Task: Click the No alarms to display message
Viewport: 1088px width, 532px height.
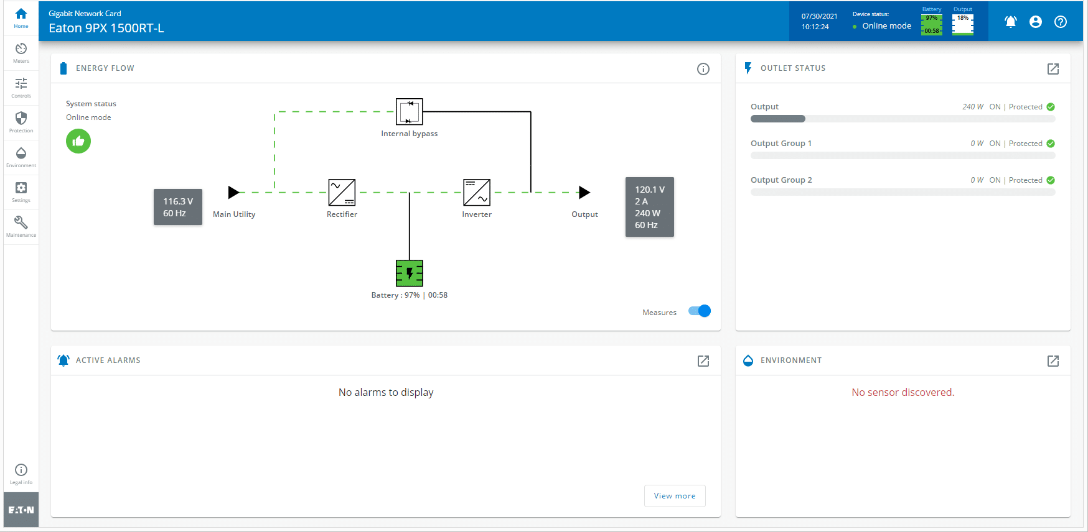Action: coord(386,392)
